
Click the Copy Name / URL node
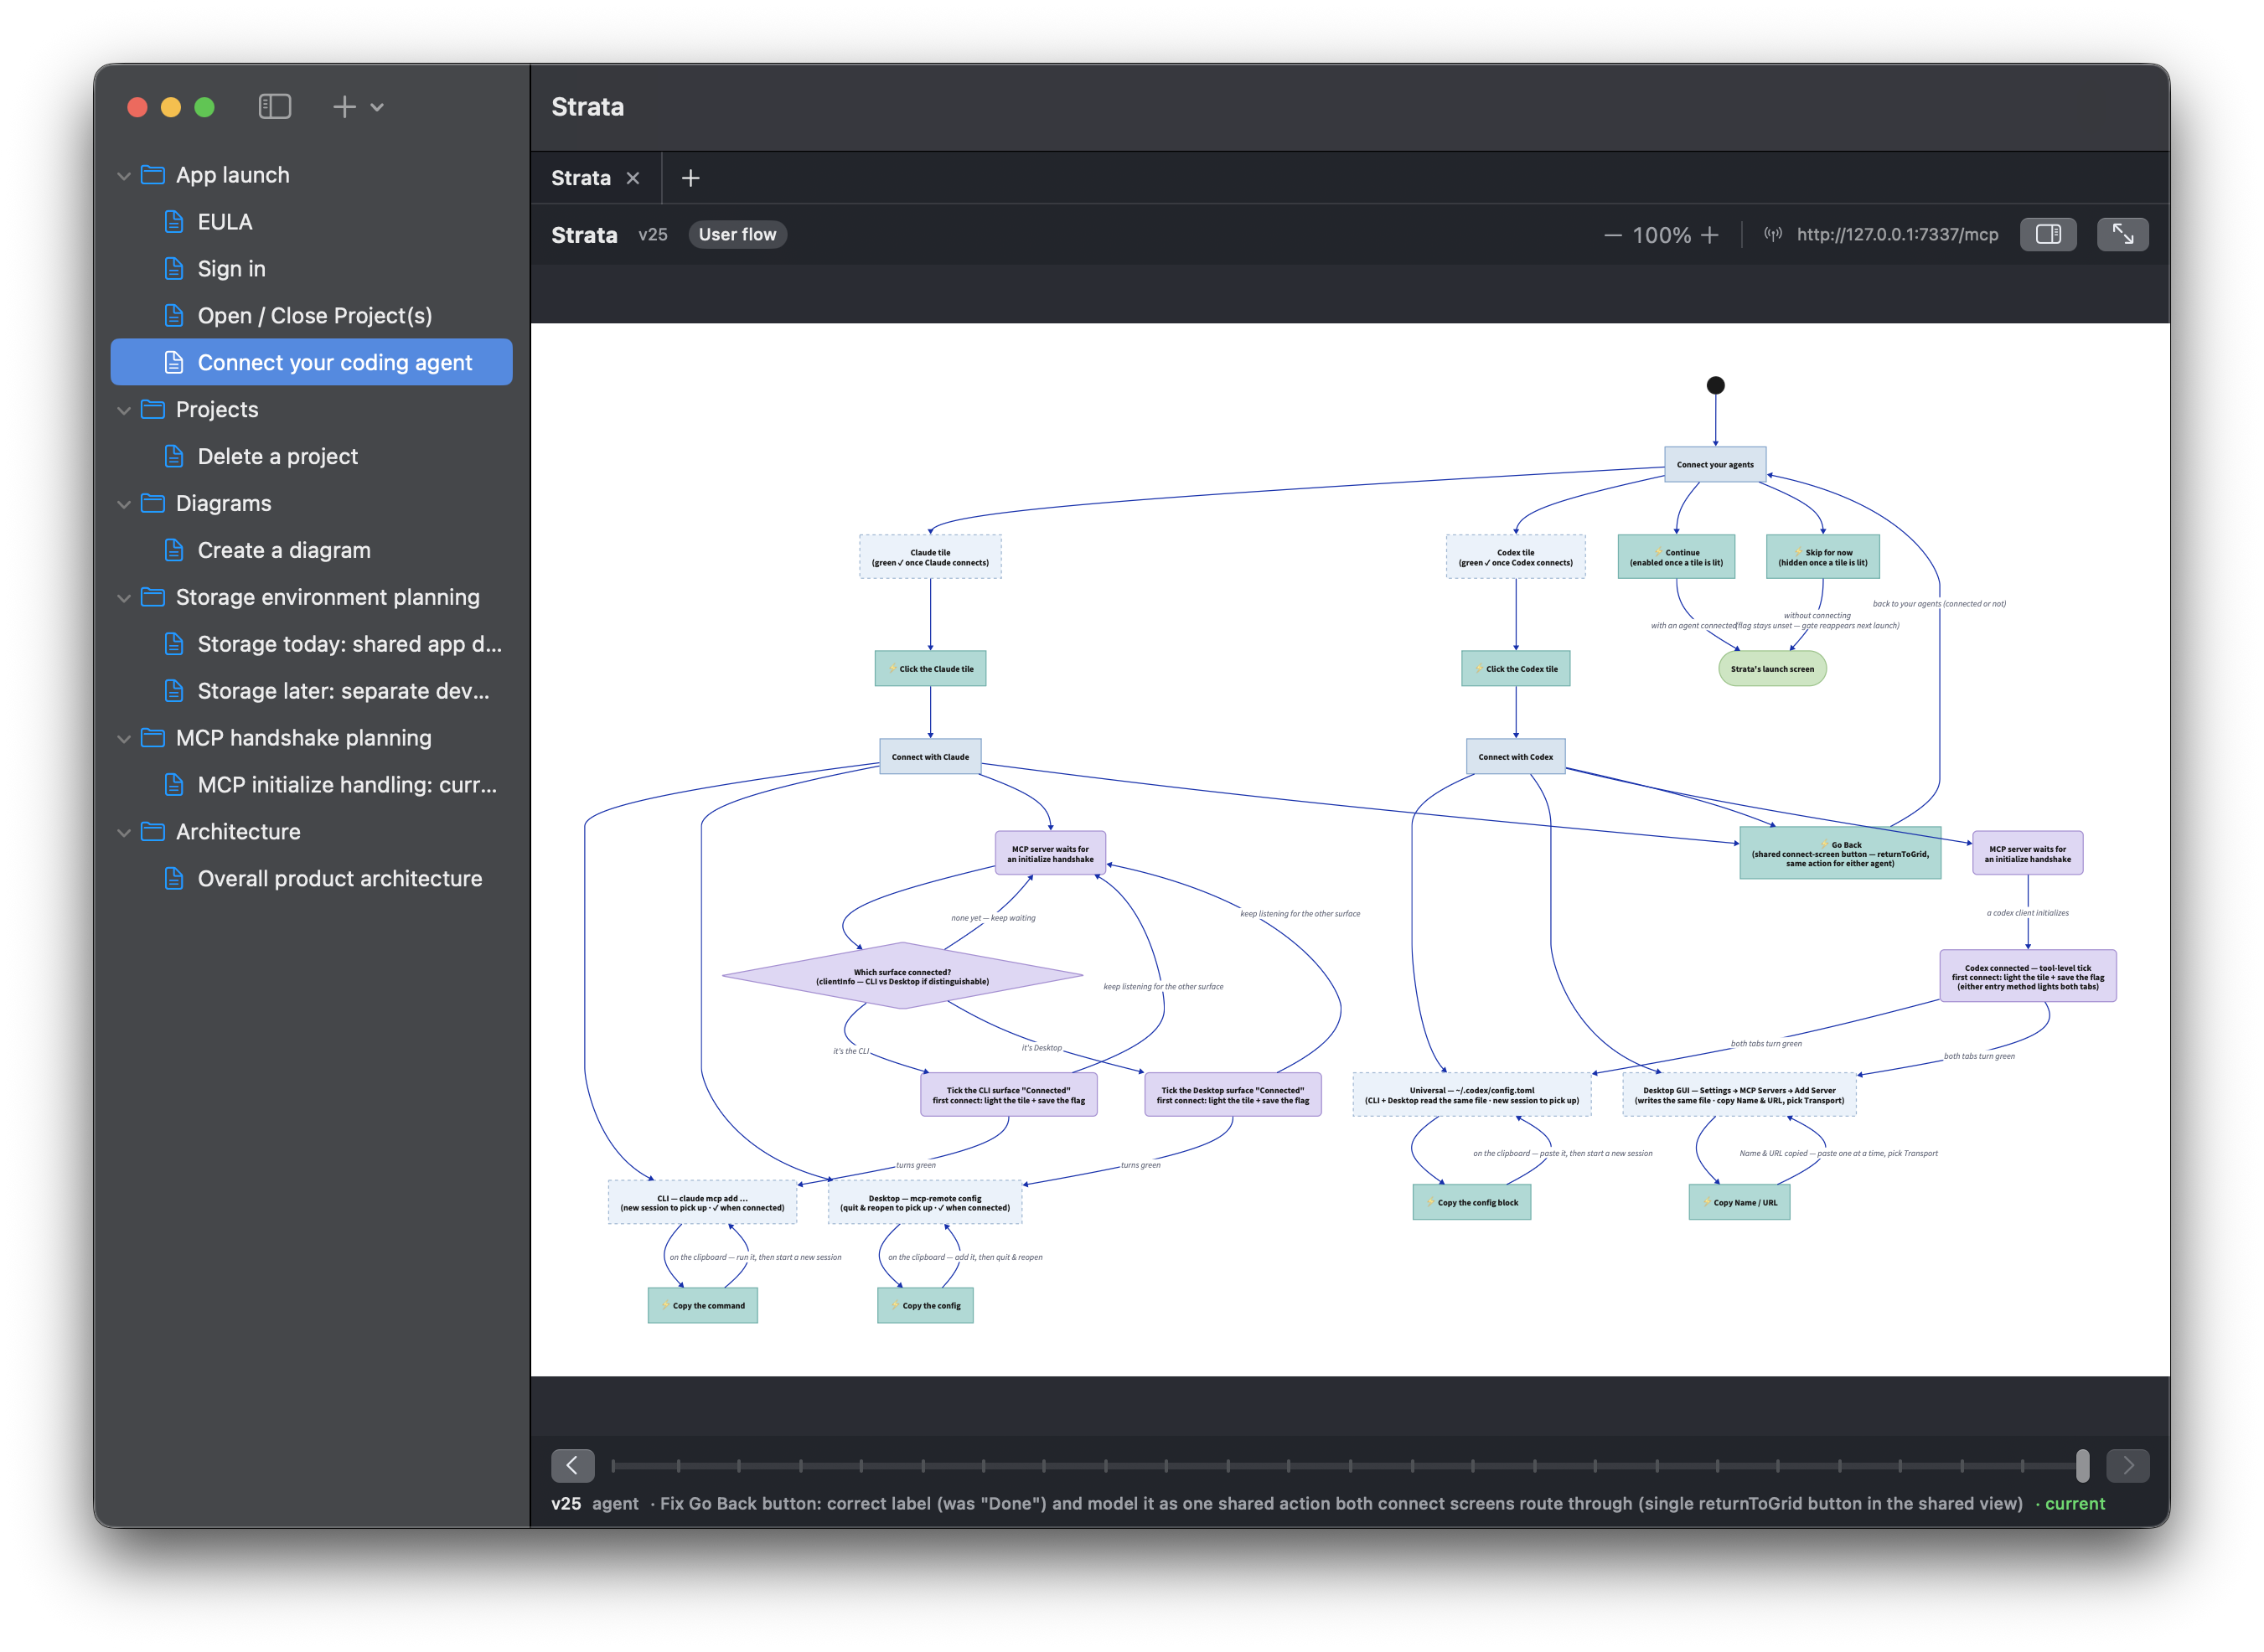[x=1739, y=1202]
